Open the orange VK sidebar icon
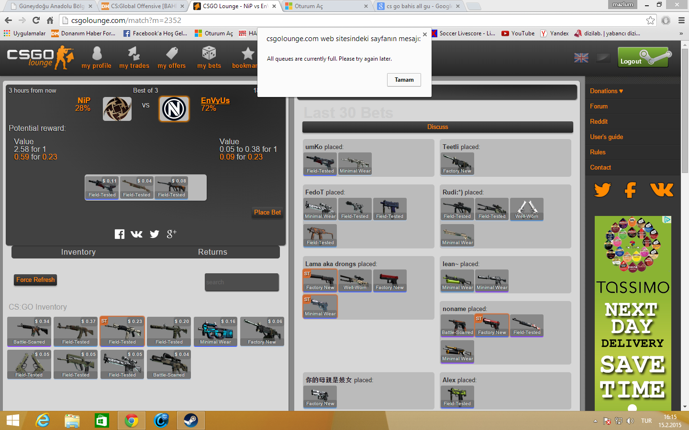This screenshot has width=689, height=430. (662, 190)
